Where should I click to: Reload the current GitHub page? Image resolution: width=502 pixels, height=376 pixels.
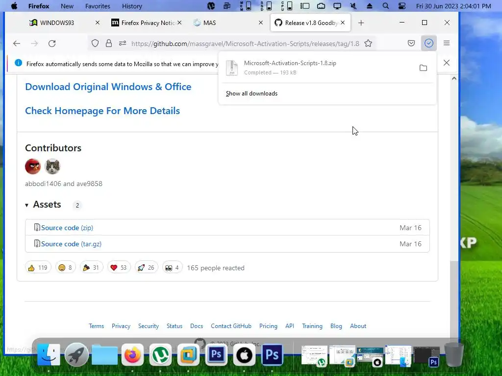click(52, 43)
